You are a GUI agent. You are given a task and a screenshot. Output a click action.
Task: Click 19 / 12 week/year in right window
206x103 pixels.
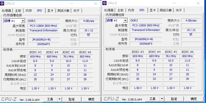tap(191, 30)
